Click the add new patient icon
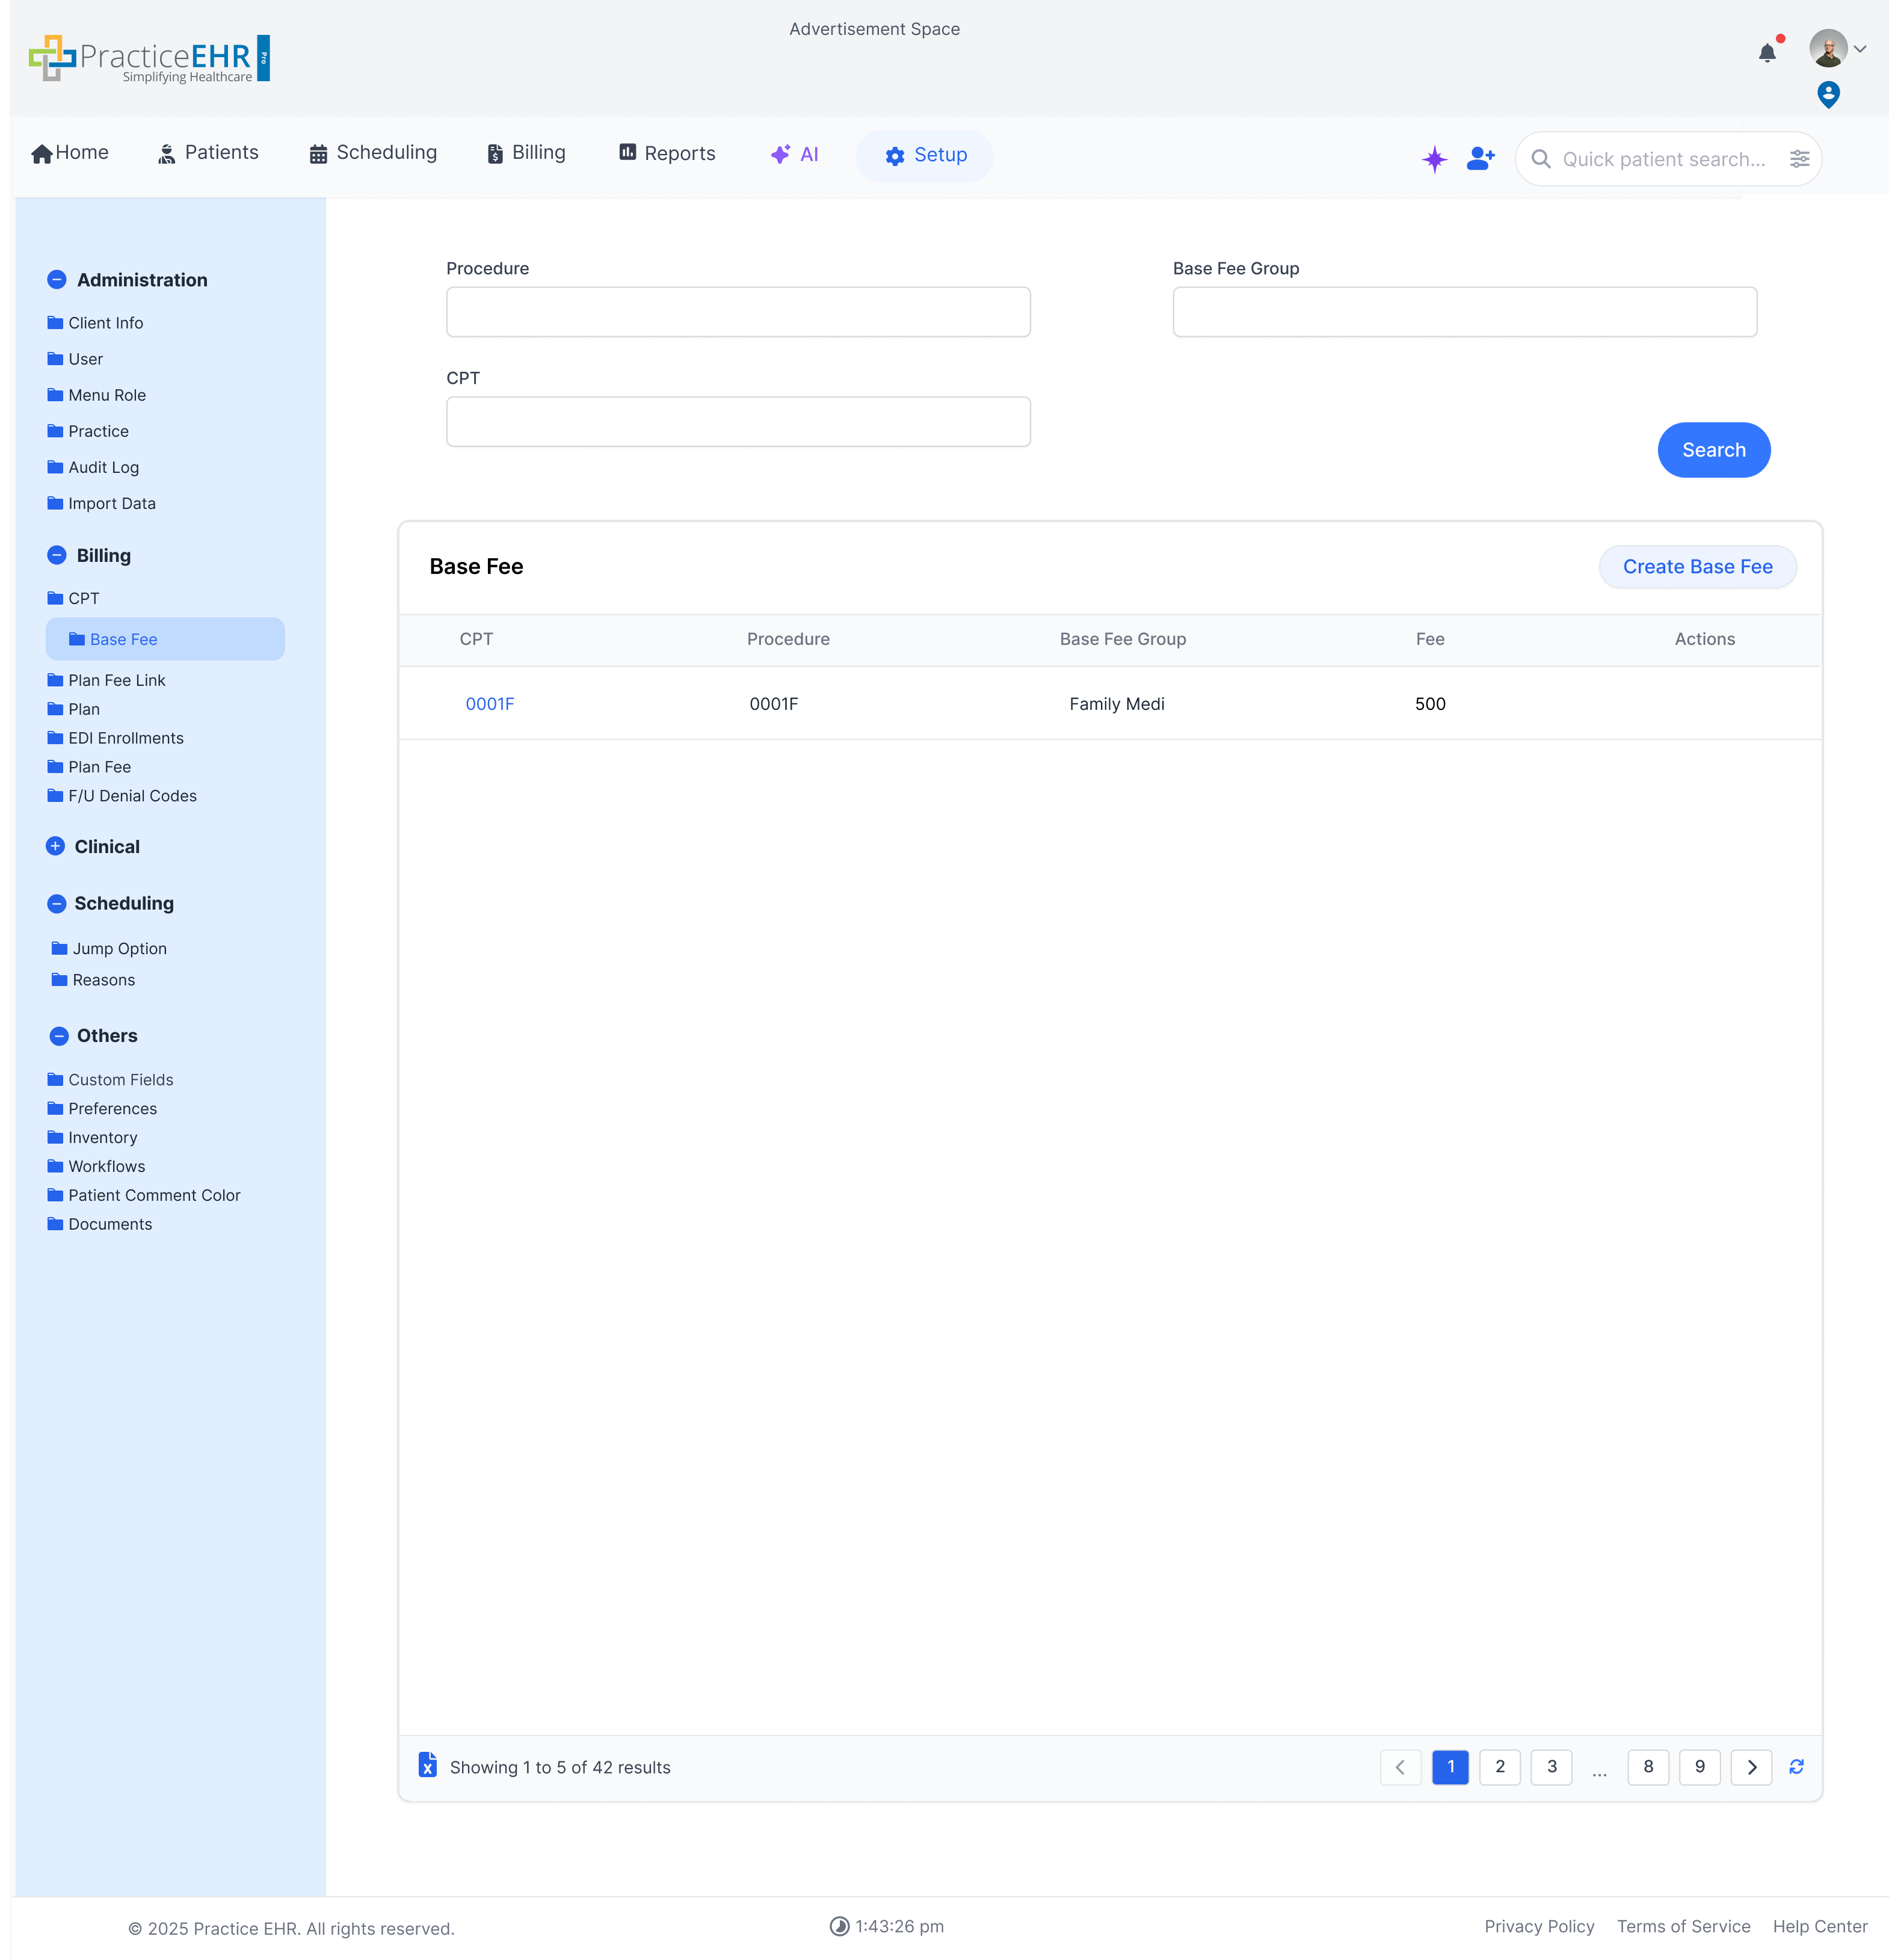This screenshot has width=1889, height=1960. (x=1479, y=158)
